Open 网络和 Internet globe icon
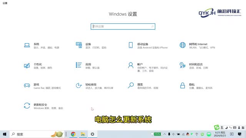246x138 pixels. click(x=183, y=45)
